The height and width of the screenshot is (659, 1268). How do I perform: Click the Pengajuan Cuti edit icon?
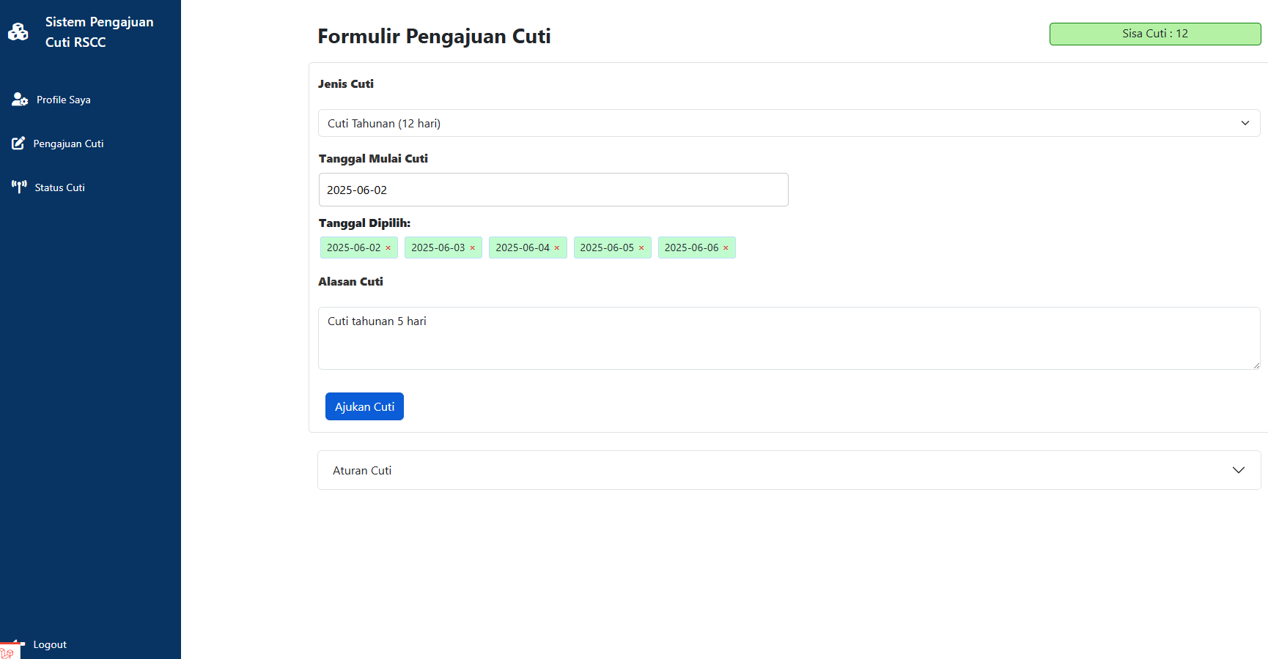(x=18, y=144)
